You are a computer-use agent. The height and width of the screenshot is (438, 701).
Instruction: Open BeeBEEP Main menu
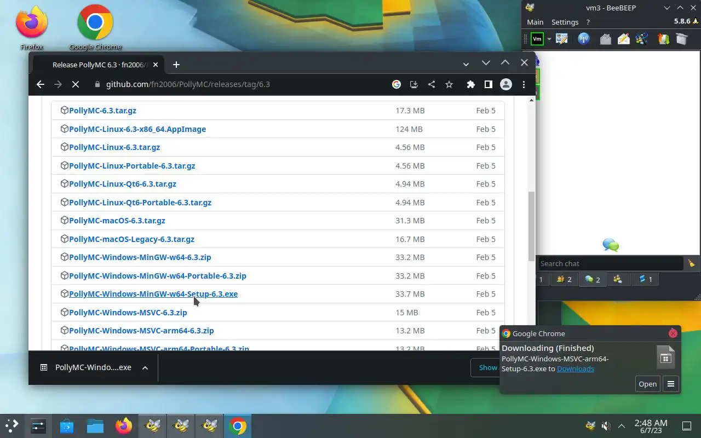(x=535, y=22)
